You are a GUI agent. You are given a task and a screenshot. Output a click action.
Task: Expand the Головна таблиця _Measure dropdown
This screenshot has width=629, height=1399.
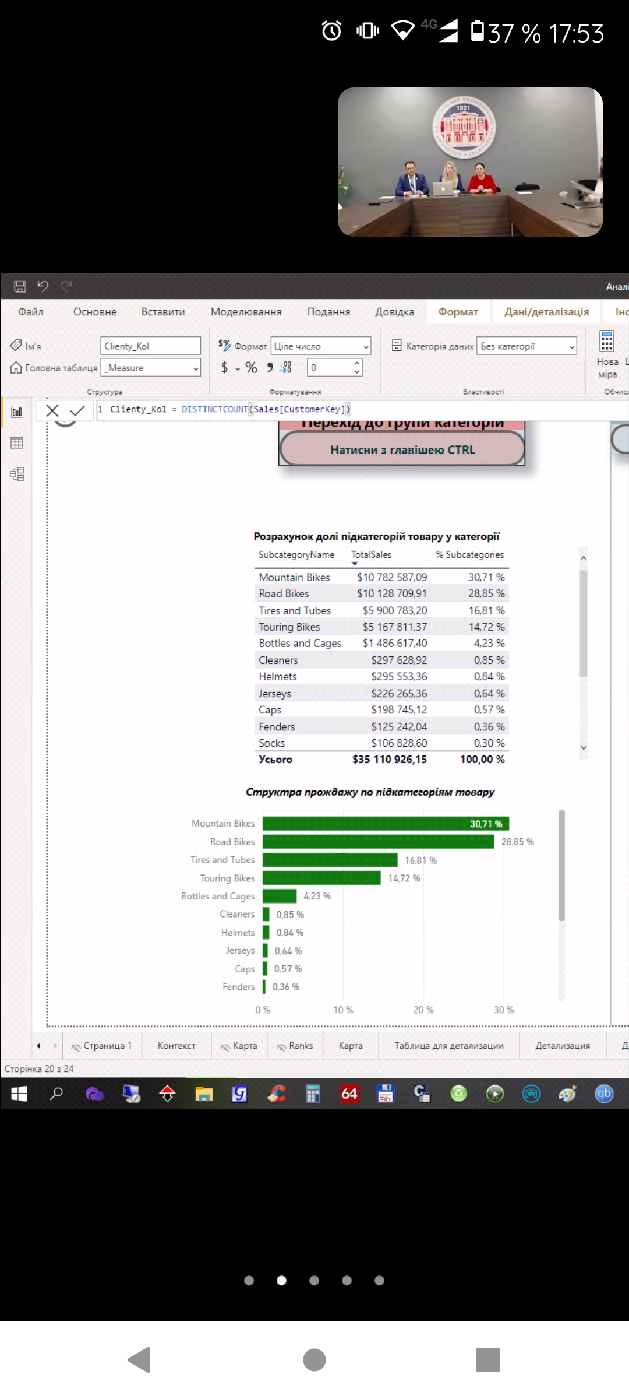point(151,368)
